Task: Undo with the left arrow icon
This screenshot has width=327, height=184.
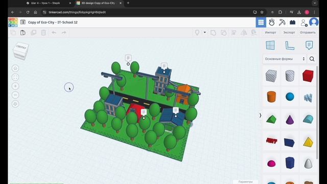Action: point(54,33)
